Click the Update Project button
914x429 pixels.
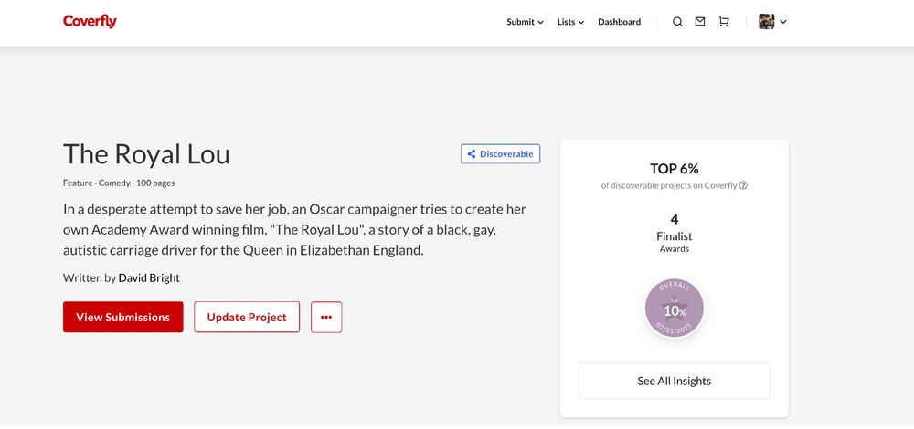(247, 318)
